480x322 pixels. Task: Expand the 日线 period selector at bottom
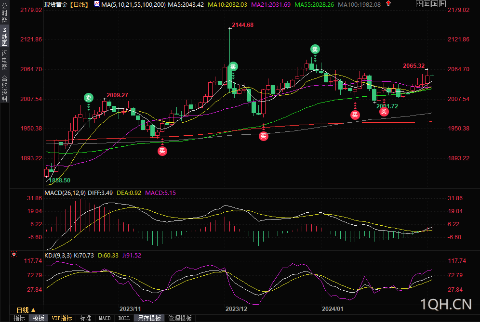click(25, 309)
